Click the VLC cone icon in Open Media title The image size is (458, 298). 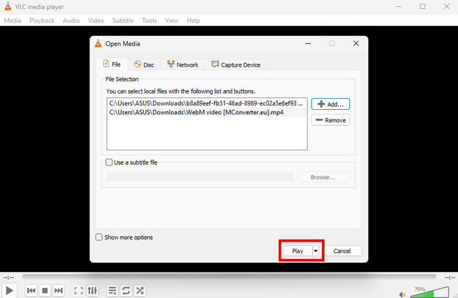point(98,44)
